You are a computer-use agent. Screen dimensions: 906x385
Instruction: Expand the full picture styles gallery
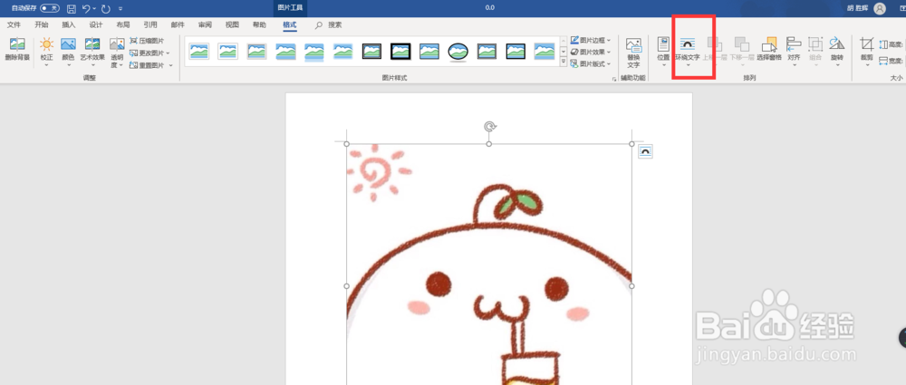click(x=564, y=62)
